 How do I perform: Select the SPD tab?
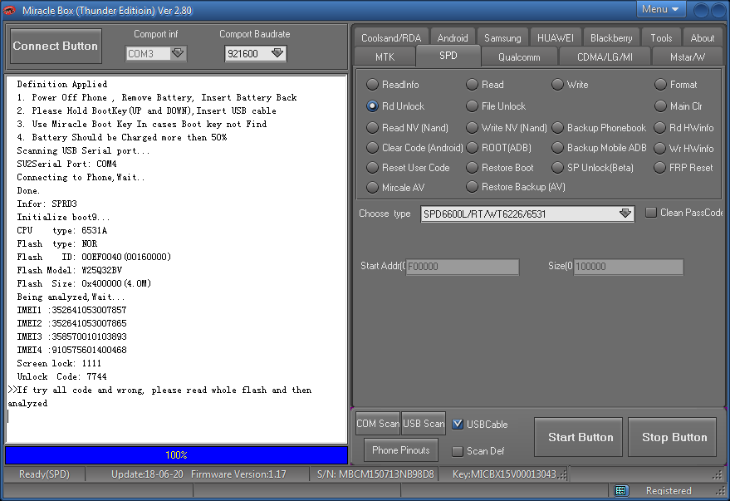click(448, 56)
